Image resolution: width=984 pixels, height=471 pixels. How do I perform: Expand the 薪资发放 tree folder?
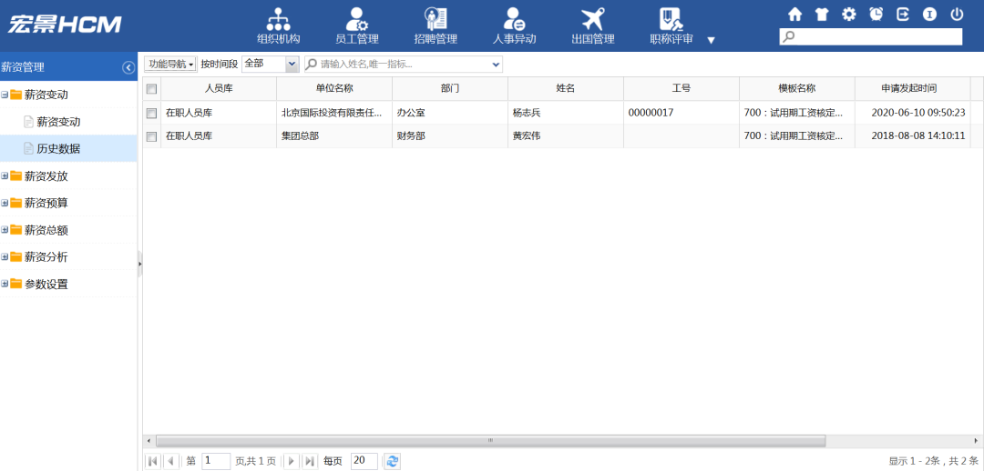pos(5,176)
